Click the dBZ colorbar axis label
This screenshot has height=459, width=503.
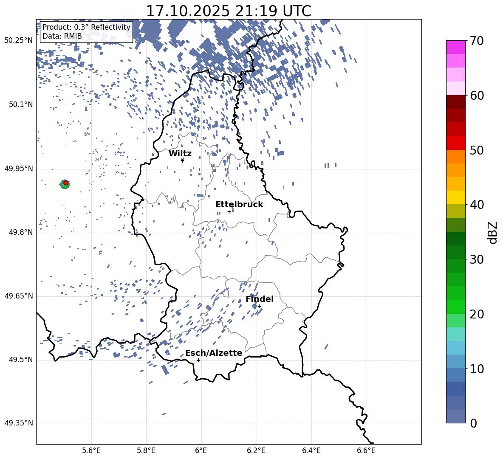point(493,232)
